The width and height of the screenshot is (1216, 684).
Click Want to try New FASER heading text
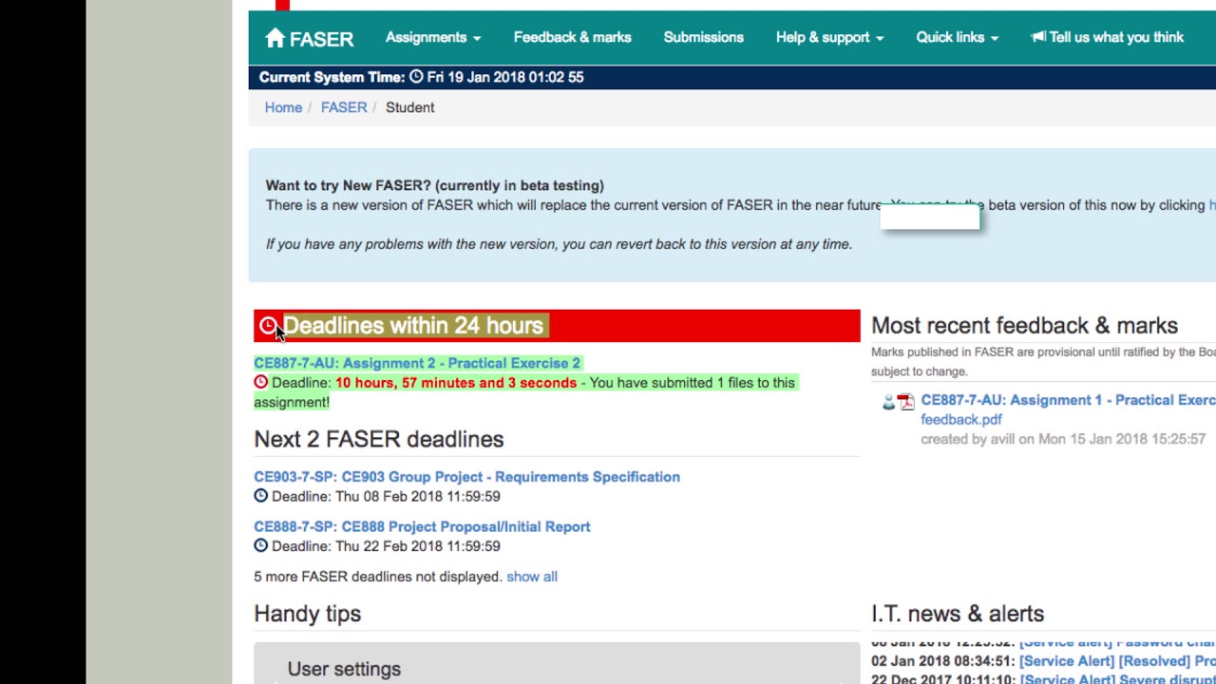coord(435,185)
